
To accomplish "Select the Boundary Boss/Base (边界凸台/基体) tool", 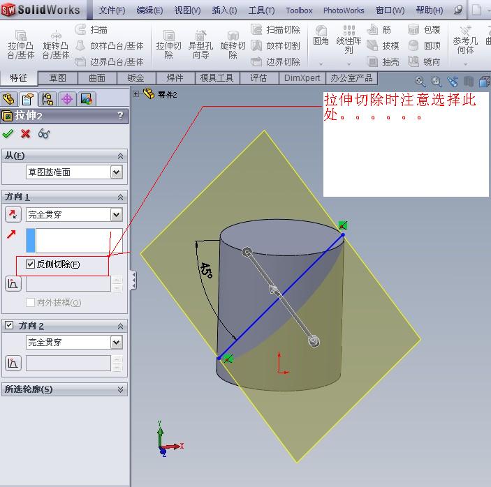I will pyautogui.click(x=109, y=62).
